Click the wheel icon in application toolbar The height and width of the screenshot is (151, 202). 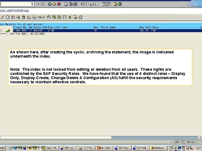point(70,17)
